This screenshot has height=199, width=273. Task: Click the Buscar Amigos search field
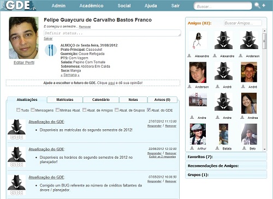click(243, 23)
